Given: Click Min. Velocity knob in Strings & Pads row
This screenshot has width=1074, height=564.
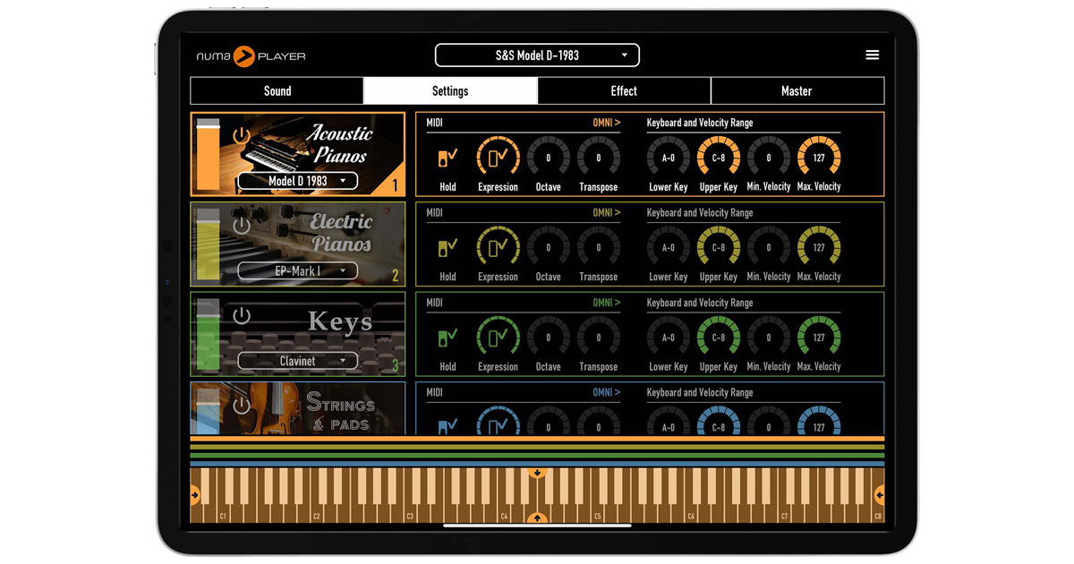Looking at the screenshot, I should click(x=768, y=422).
